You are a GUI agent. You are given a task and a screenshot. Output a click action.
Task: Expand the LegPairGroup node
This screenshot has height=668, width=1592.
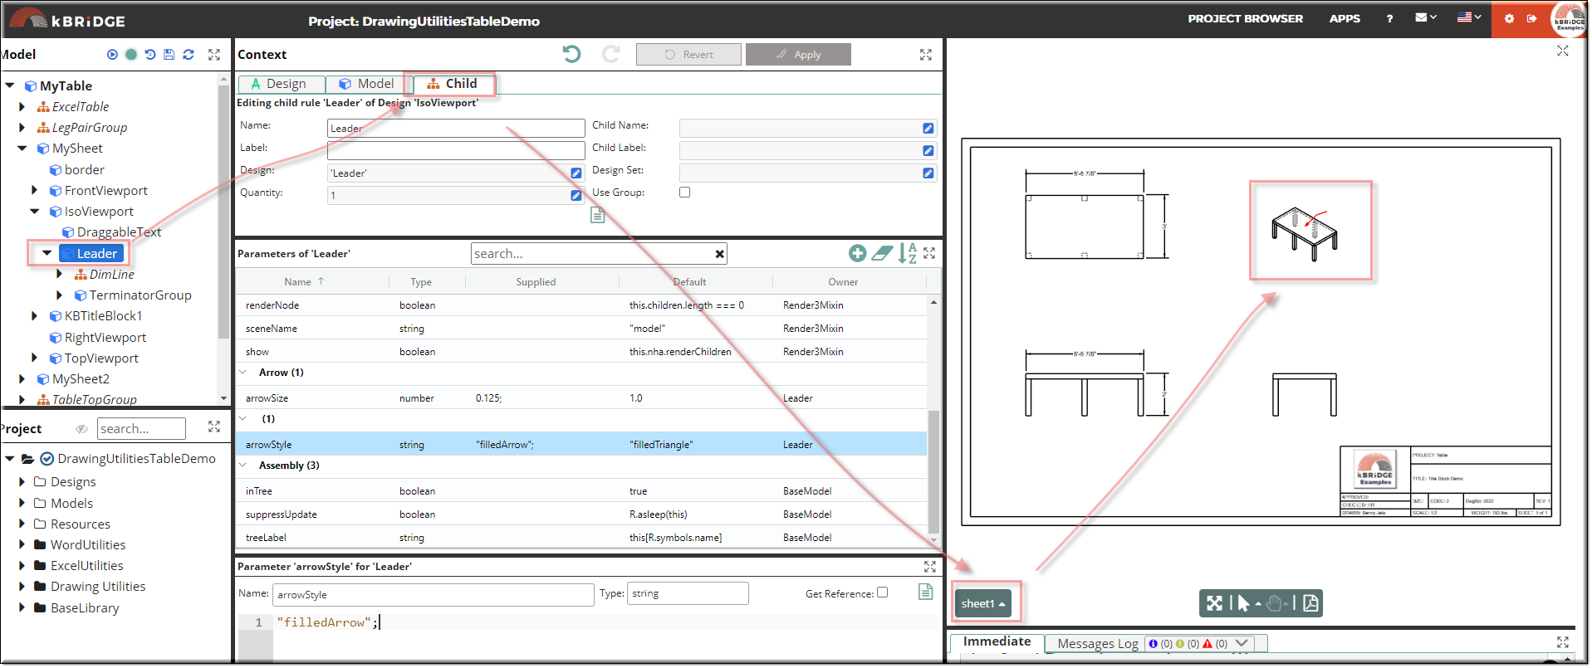[22, 127]
